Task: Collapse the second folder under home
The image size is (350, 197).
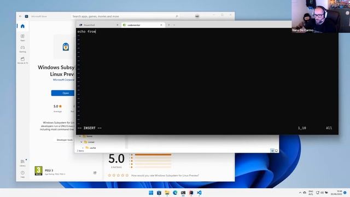Action: pos(81,142)
